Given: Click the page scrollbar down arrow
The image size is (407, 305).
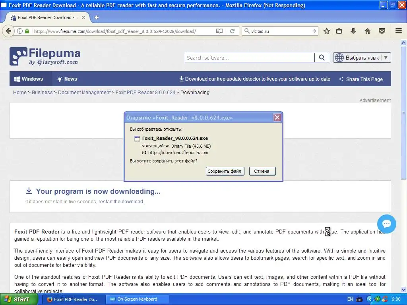Looking at the screenshot, I should point(403,290).
